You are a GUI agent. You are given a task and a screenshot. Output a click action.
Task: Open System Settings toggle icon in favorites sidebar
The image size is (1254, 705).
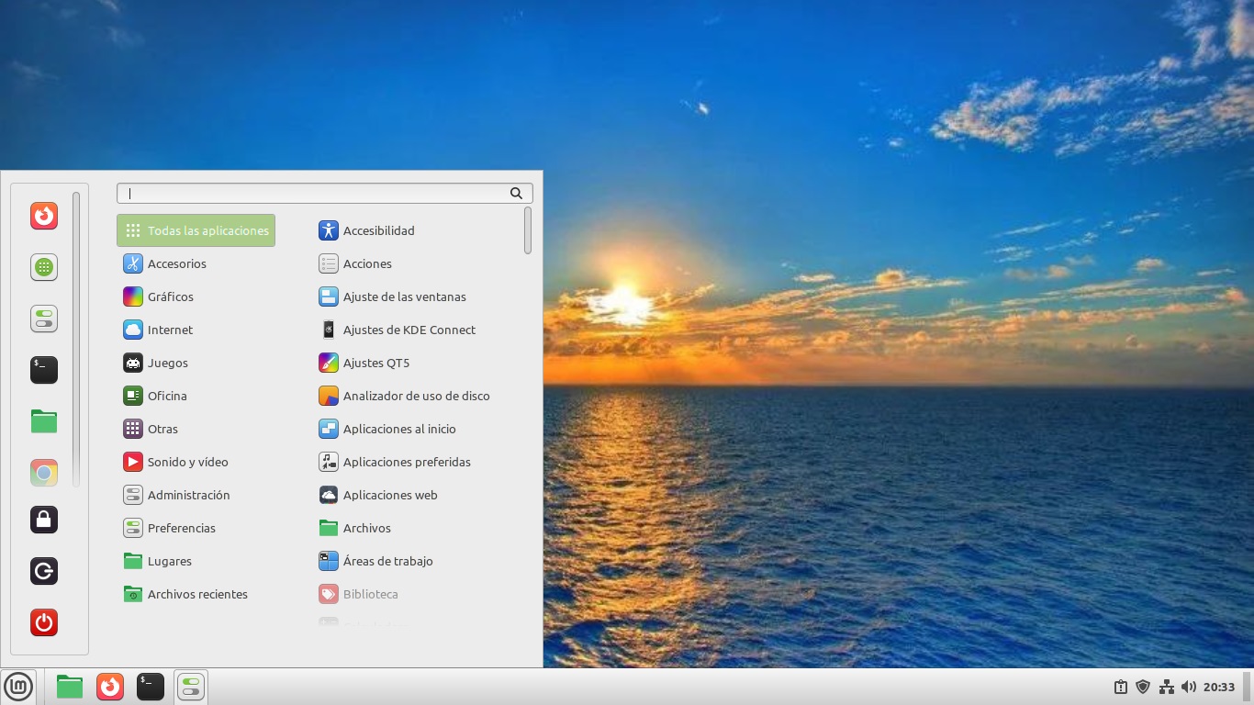[x=44, y=319]
